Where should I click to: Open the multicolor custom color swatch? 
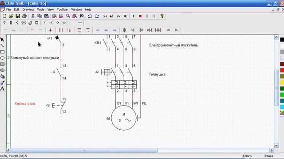pos(282,113)
